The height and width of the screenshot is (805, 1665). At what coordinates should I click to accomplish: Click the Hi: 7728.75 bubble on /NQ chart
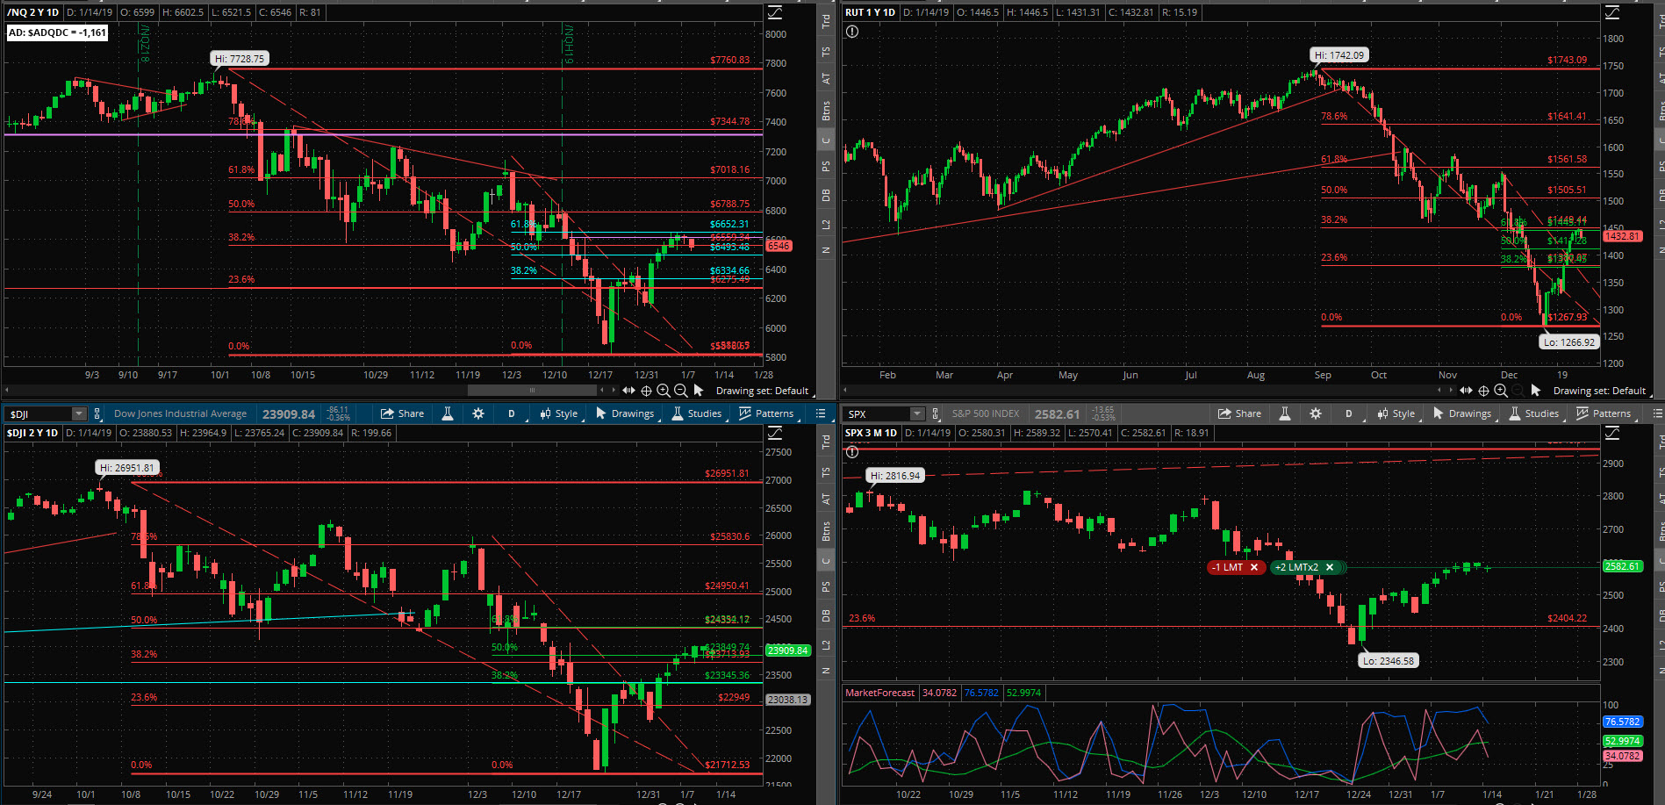(240, 59)
